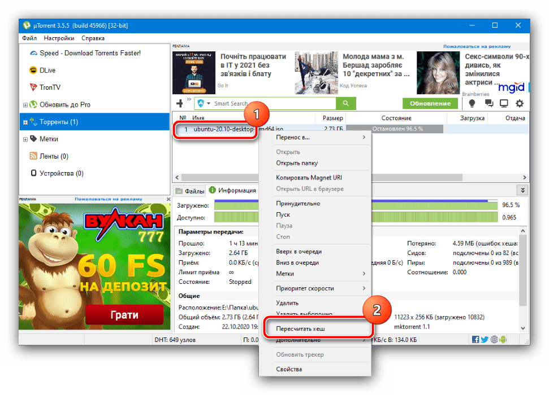Open the chat bubbles icon
The image size is (549, 395).
[x=489, y=103]
